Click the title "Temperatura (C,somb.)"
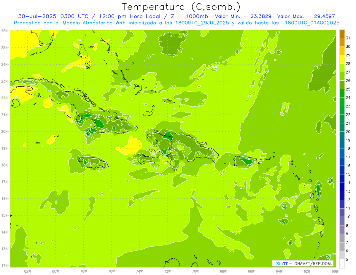 pyautogui.click(x=181, y=7)
